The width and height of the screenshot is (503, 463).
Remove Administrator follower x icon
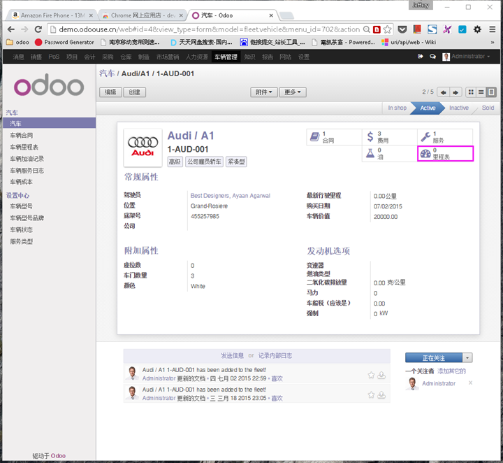point(470,383)
